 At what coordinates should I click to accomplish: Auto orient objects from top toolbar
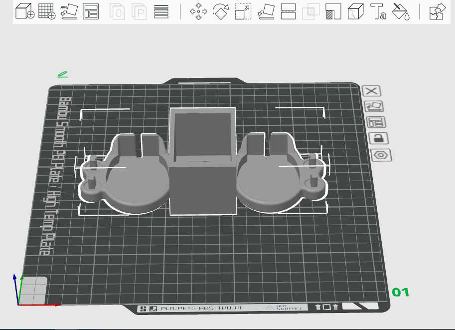[x=69, y=11]
